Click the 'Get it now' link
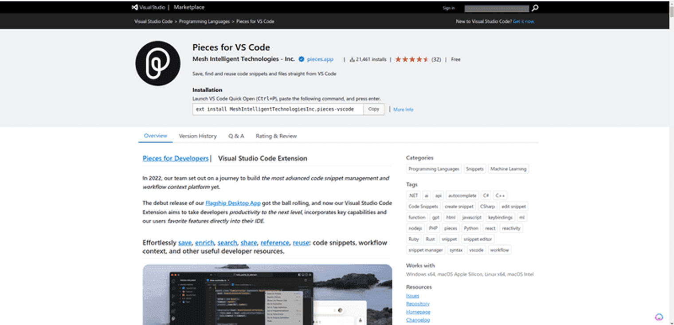Screen dimensions: 674x325 [x=524, y=21]
